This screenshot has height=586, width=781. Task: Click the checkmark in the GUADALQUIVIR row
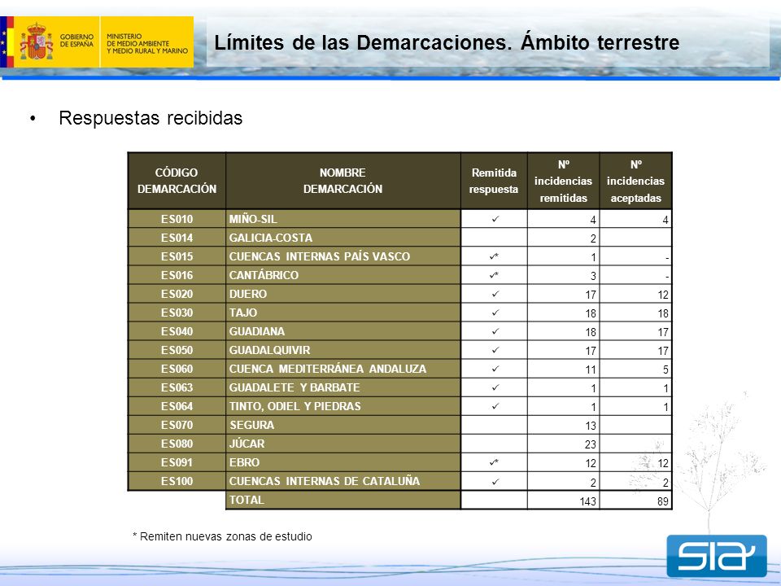[495, 350]
